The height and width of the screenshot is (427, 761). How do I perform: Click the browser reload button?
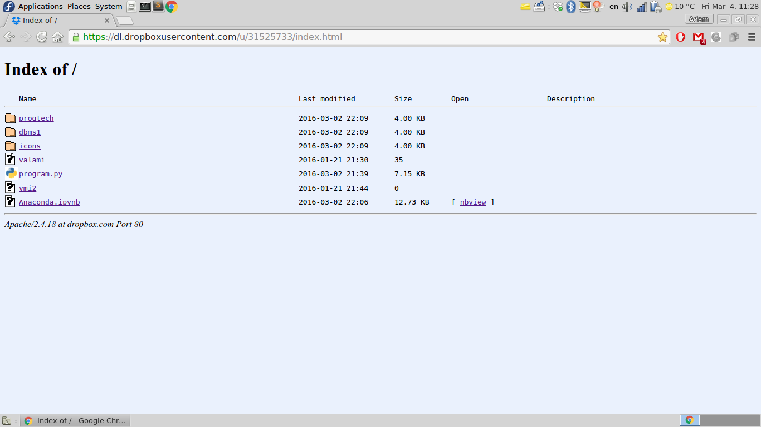(x=42, y=37)
